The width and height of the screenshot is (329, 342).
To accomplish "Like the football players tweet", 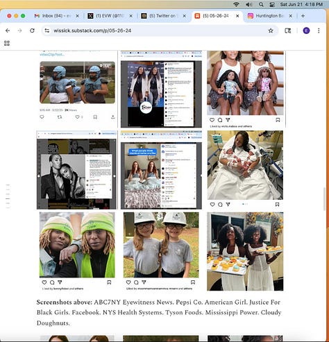I will click(x=77, y=117).
